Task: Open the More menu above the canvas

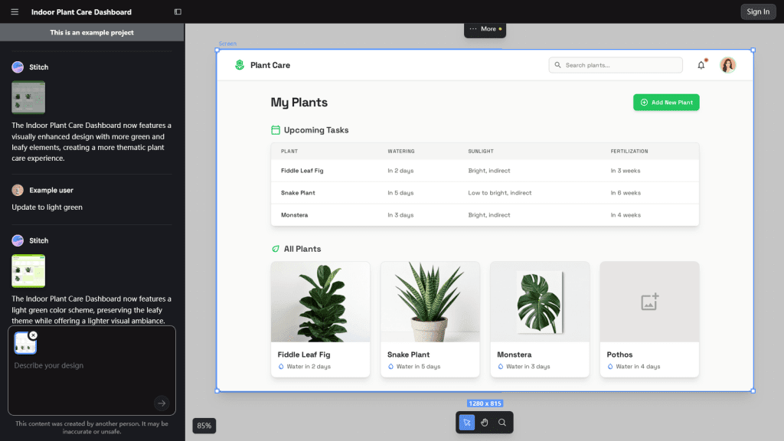Action: point(485,29)
